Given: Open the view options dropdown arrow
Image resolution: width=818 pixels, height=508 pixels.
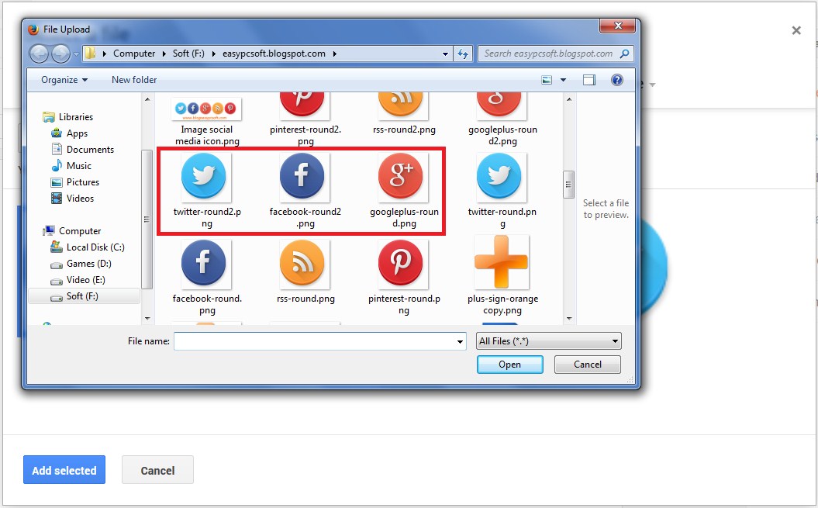Looking at the screenshot, I should 563,80.
